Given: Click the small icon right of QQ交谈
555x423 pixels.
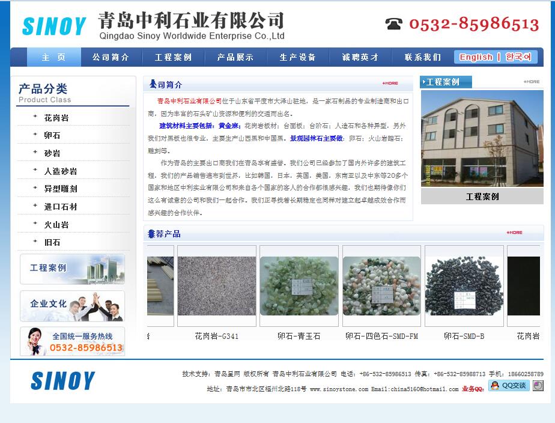Looking at the screenshot, I should (x=538, y=386).
